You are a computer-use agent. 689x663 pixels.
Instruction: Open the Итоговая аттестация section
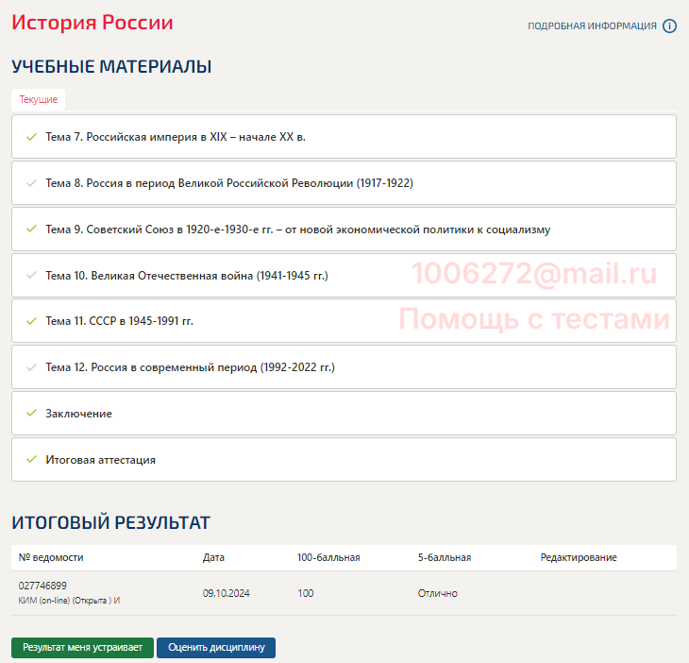[101, 460]
